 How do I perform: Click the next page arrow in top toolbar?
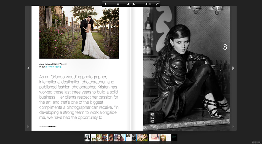134,4
